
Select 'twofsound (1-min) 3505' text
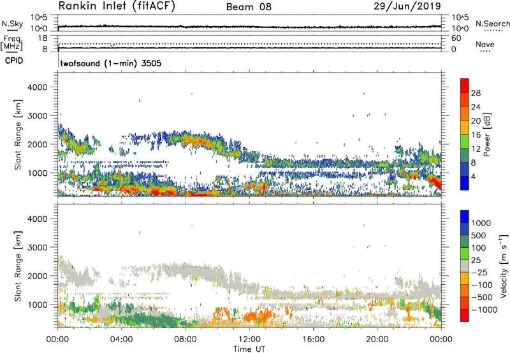point(110,63)
